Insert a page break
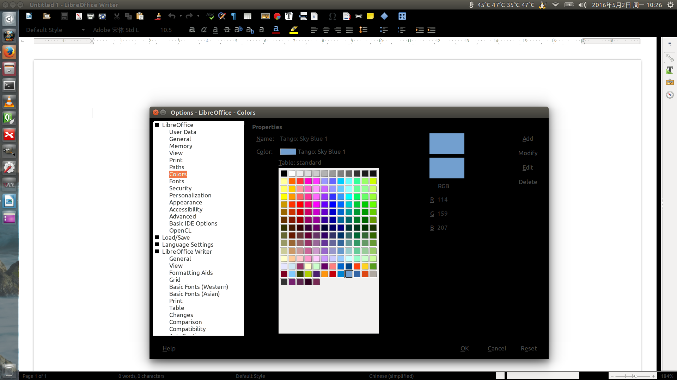Screen dimensions: 677x380 [303, 16]
